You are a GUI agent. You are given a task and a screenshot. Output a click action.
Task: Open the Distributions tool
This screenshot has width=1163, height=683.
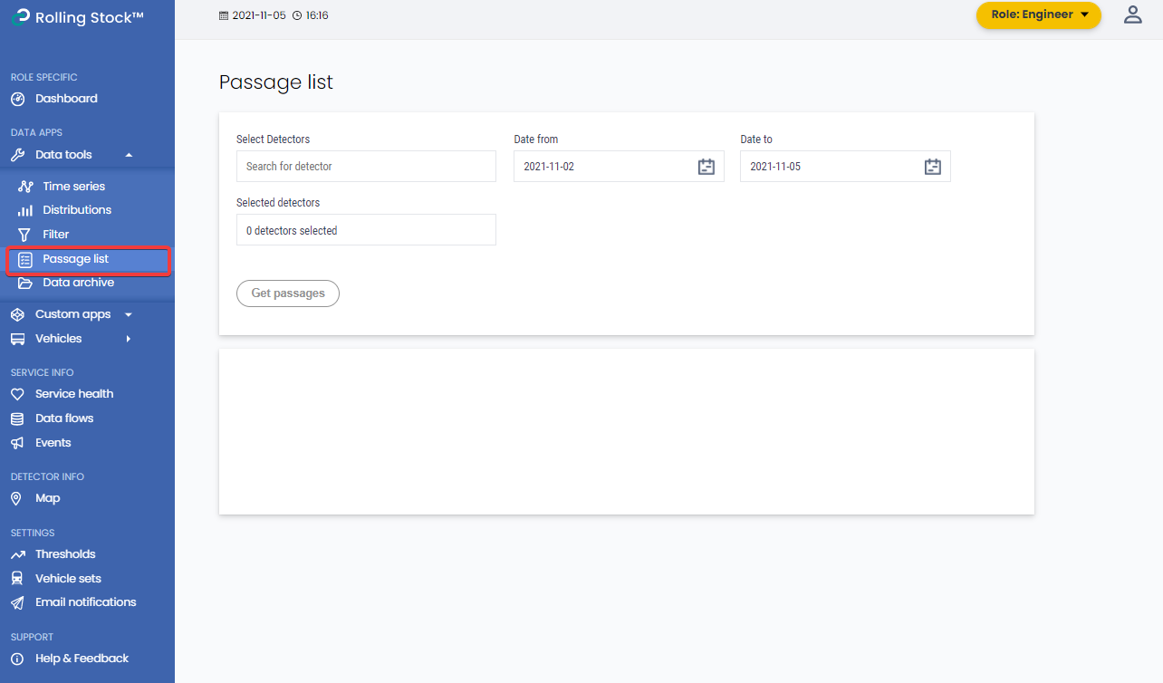(x=77, y=210)
